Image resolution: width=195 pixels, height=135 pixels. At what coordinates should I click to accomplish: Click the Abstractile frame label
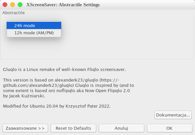pos(14,13)
